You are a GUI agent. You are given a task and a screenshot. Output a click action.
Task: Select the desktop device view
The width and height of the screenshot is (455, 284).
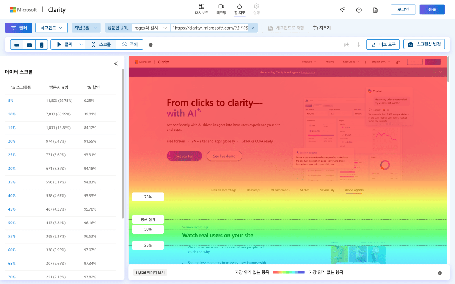(17, 45)
